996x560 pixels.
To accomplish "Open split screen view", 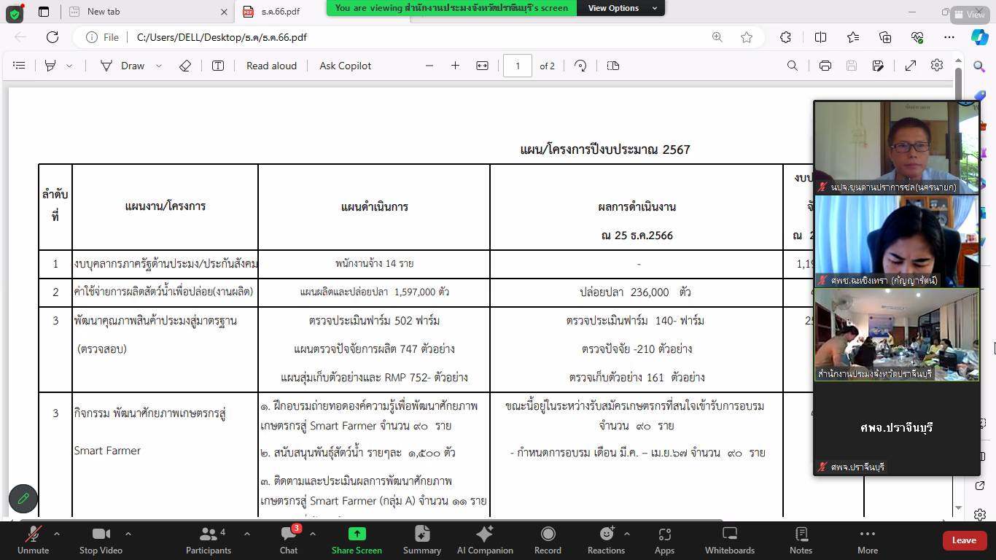I will (x=820, y=37).
